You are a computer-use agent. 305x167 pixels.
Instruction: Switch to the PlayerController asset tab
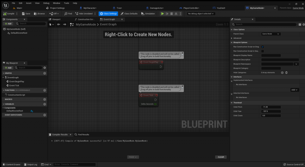tap(189, 8)
